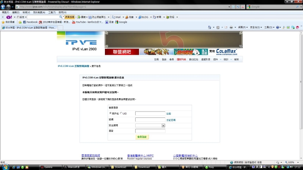Click the security answer input field

(150, 131)
